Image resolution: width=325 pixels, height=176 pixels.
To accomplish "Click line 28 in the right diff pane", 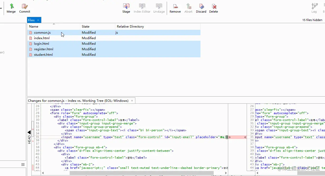I will coord(281,113).
